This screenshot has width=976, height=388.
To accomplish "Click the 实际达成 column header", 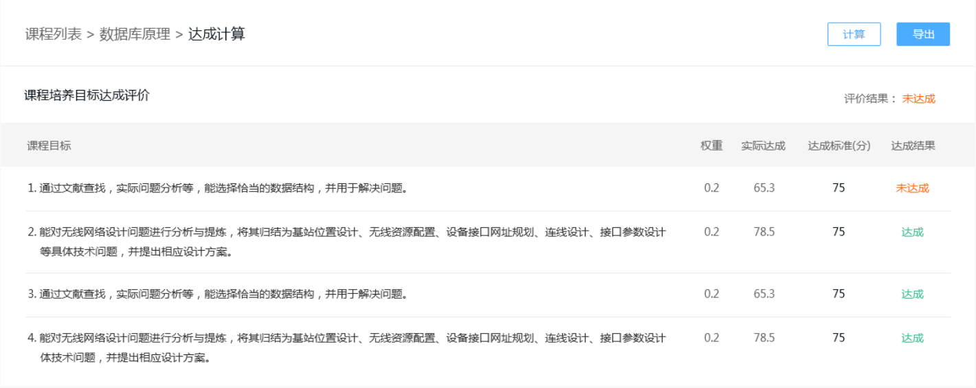I will tap(763, 146).
